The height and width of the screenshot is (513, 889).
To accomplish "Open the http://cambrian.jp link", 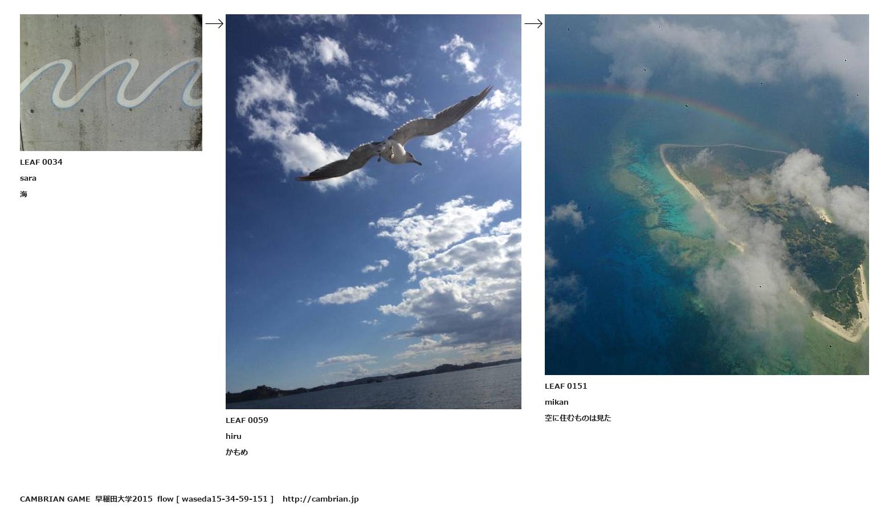I will 321,499.
